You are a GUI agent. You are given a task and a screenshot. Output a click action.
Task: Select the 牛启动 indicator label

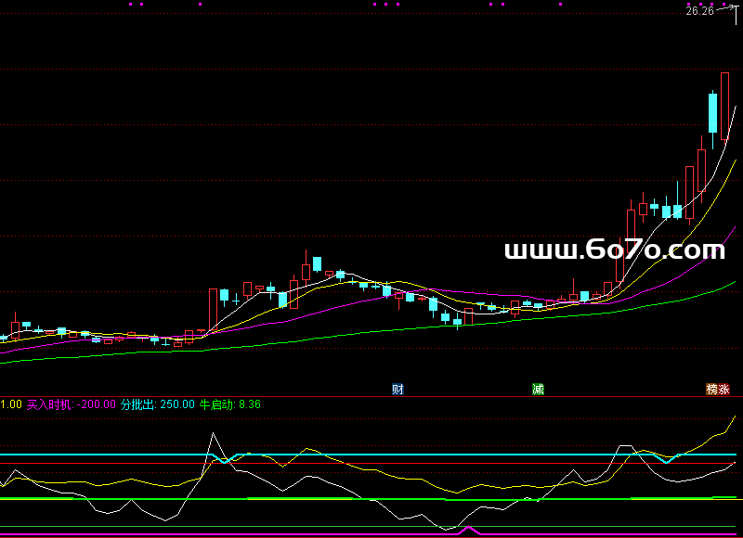coord(217,404)
